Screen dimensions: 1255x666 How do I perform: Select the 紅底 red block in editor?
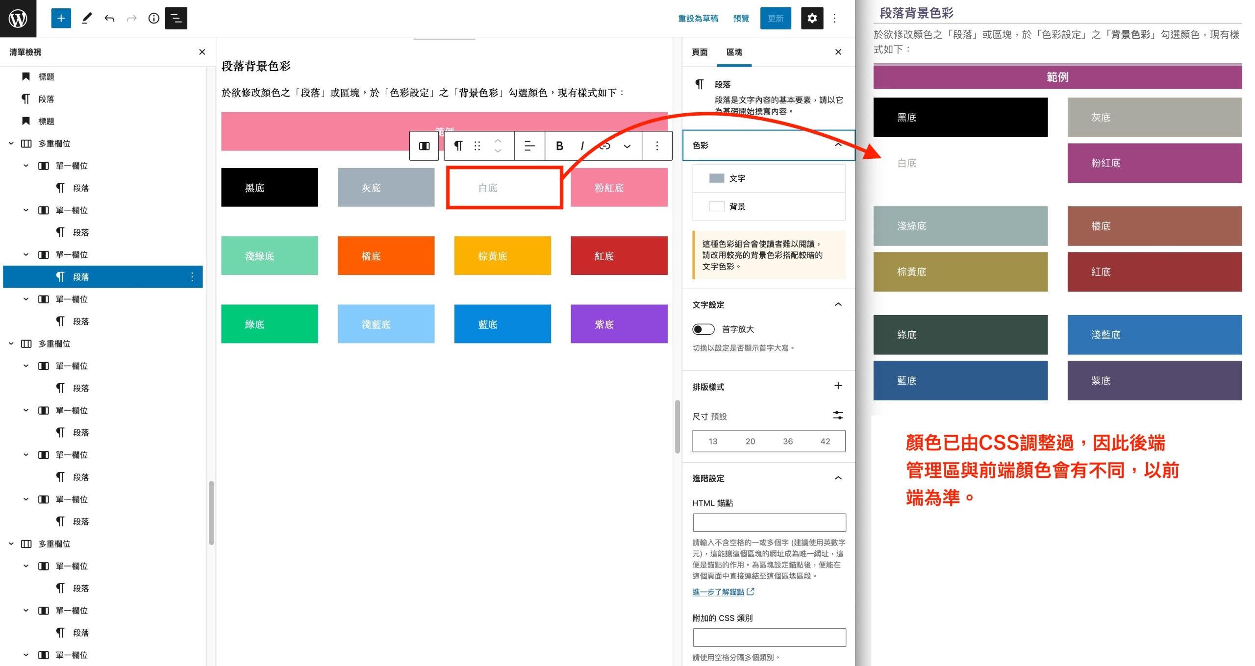619,255
